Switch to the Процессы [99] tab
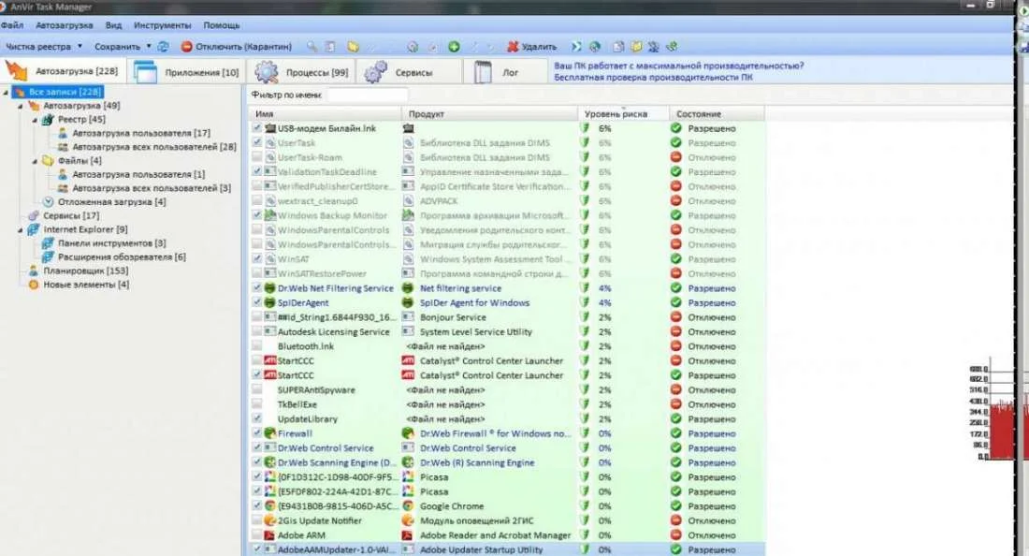 [x=303, y=71]
